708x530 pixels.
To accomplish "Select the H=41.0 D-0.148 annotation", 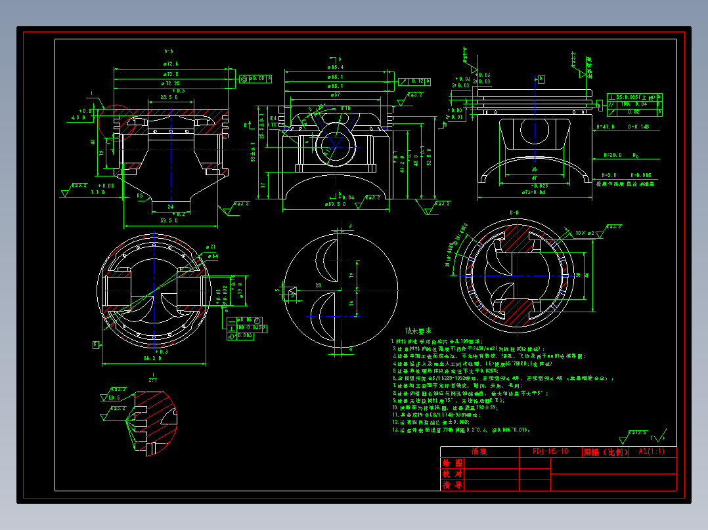I will pyautogui.click(x=623, y=127).
